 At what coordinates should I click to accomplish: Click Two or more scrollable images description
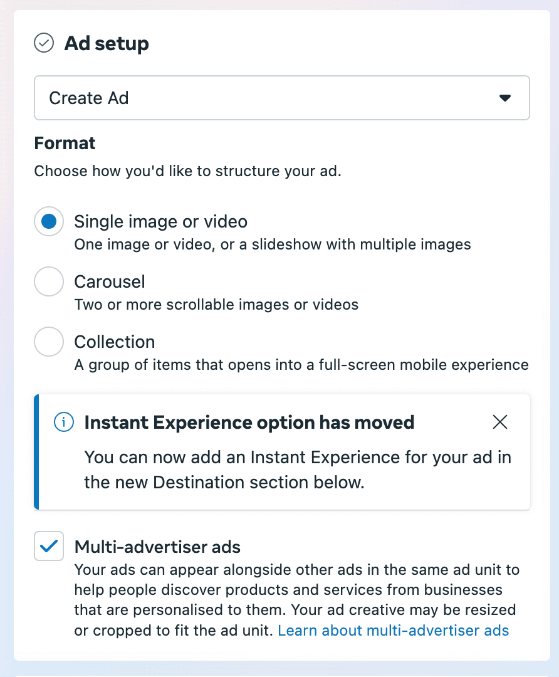click(x=216, y=305)
